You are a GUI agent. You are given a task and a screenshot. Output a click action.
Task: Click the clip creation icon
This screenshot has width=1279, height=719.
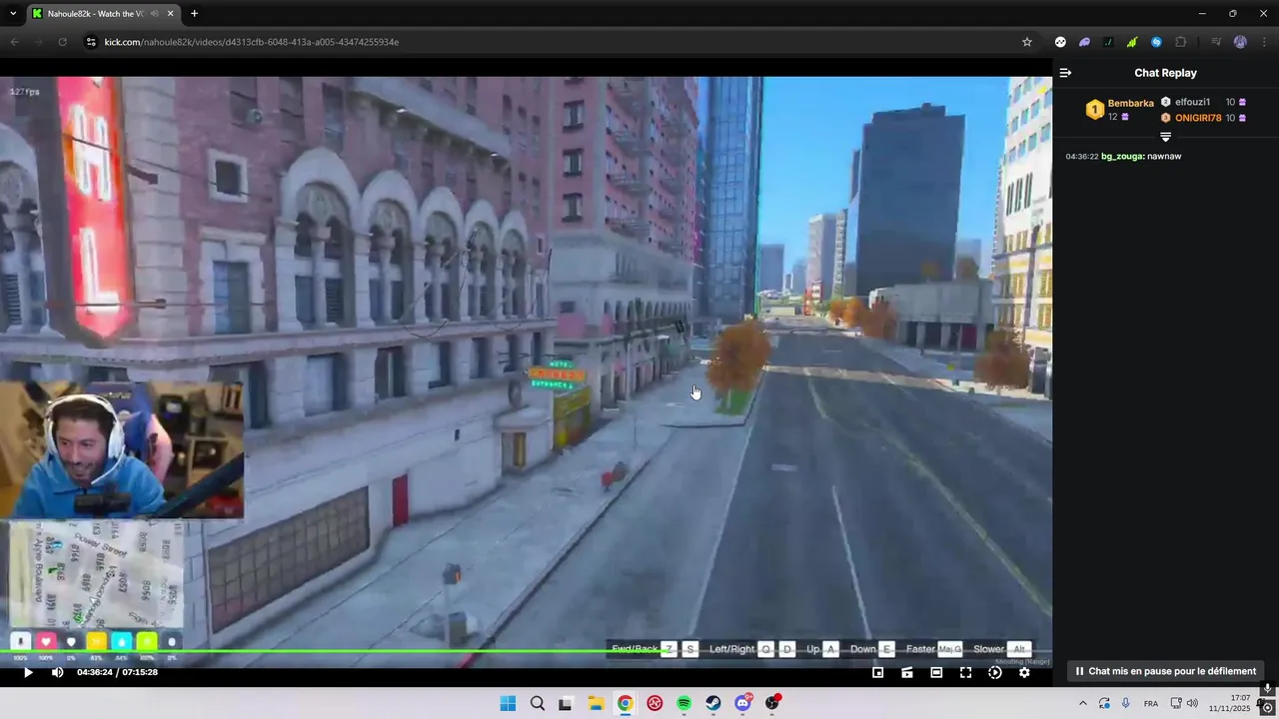coord(906,673)
